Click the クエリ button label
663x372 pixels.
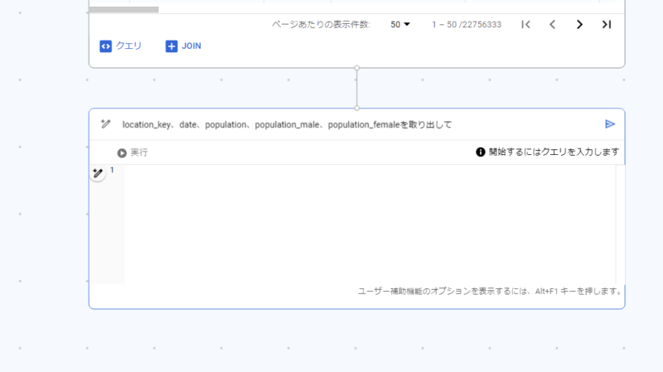pyautogui.click(x=128, y=46)
